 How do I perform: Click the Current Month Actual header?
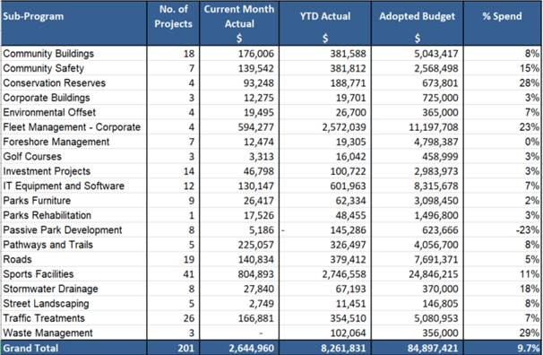pos(239,16)
